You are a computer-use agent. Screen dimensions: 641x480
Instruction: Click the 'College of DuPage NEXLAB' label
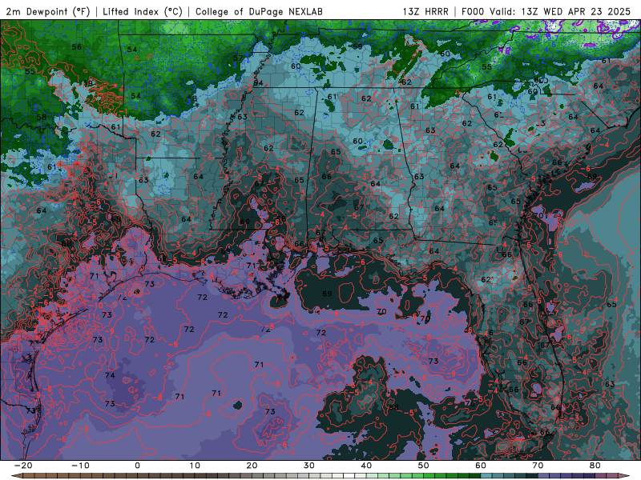coord(259,11)
